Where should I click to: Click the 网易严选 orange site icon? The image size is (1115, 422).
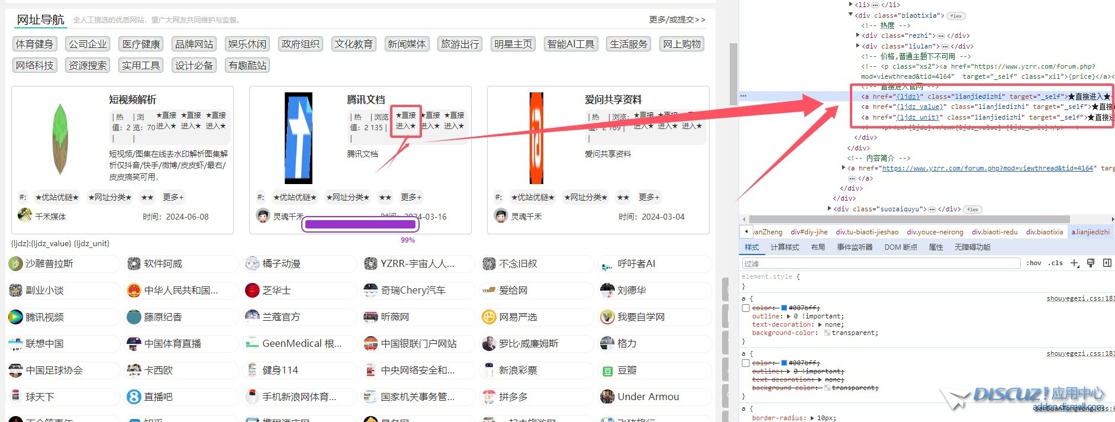click(489, 317)
